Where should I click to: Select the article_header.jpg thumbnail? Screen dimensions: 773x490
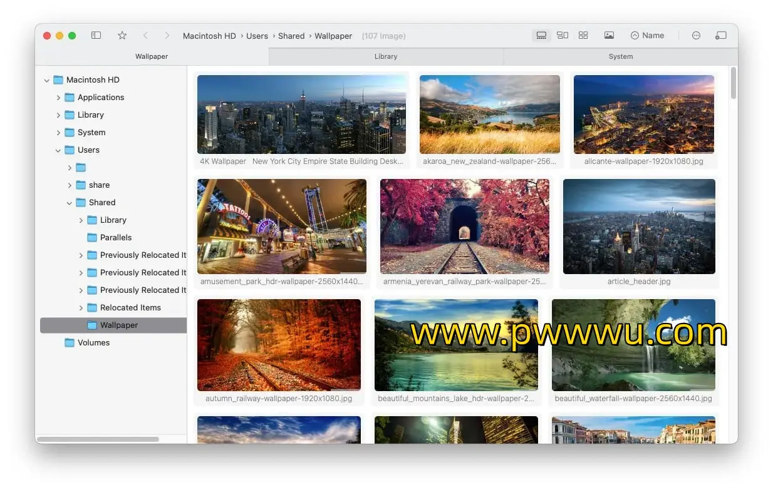[x=639, y=227]
